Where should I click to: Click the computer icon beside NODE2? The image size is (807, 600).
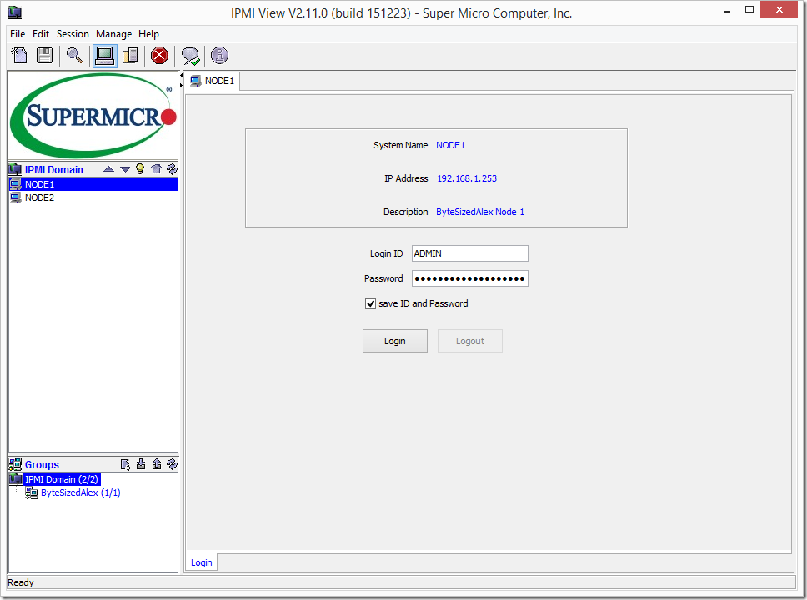pos(16,197)
